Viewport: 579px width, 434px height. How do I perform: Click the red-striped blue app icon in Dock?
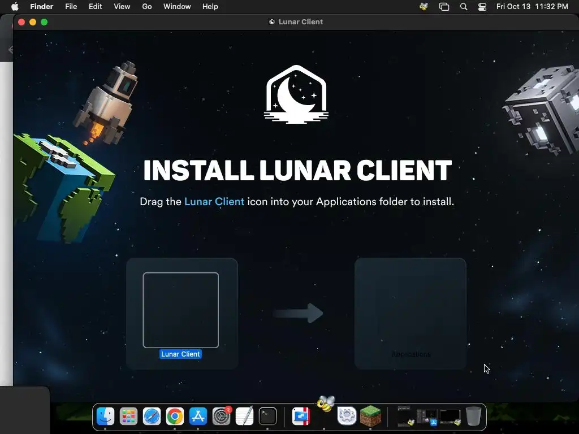coord(301,416)
